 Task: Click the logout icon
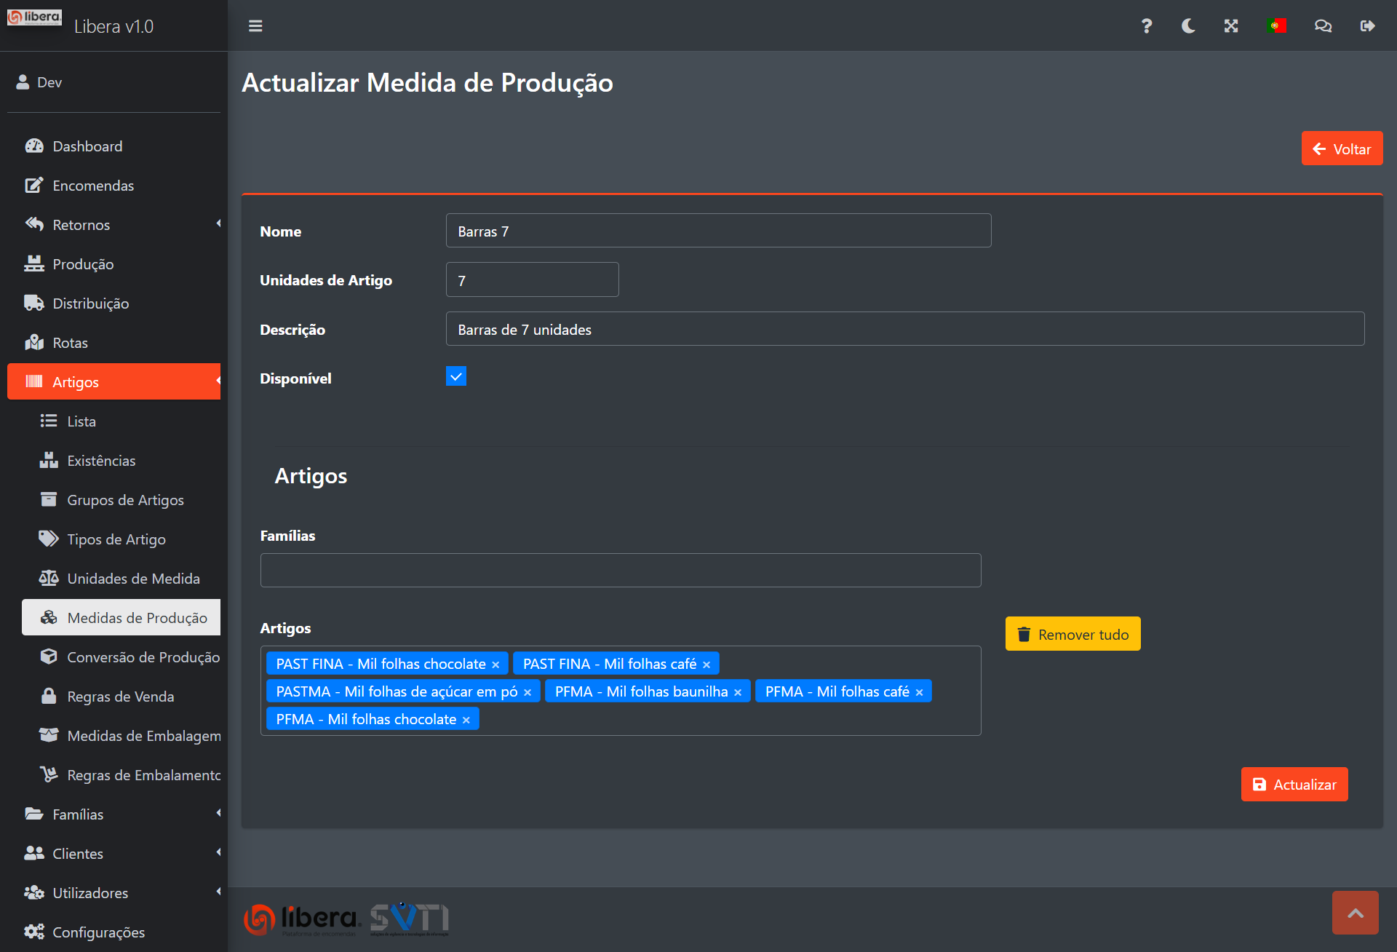(1367, 26)
